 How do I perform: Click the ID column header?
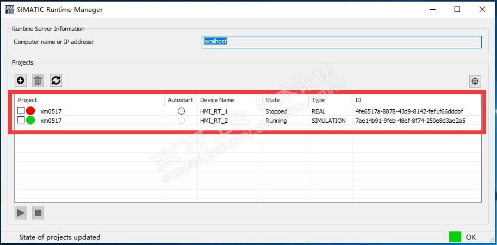(358, 100)
